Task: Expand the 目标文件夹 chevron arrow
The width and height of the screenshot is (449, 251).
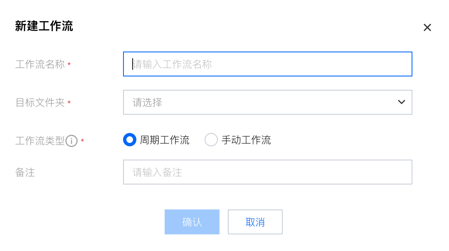Action: pyautogui.click(x=401, y=102)
